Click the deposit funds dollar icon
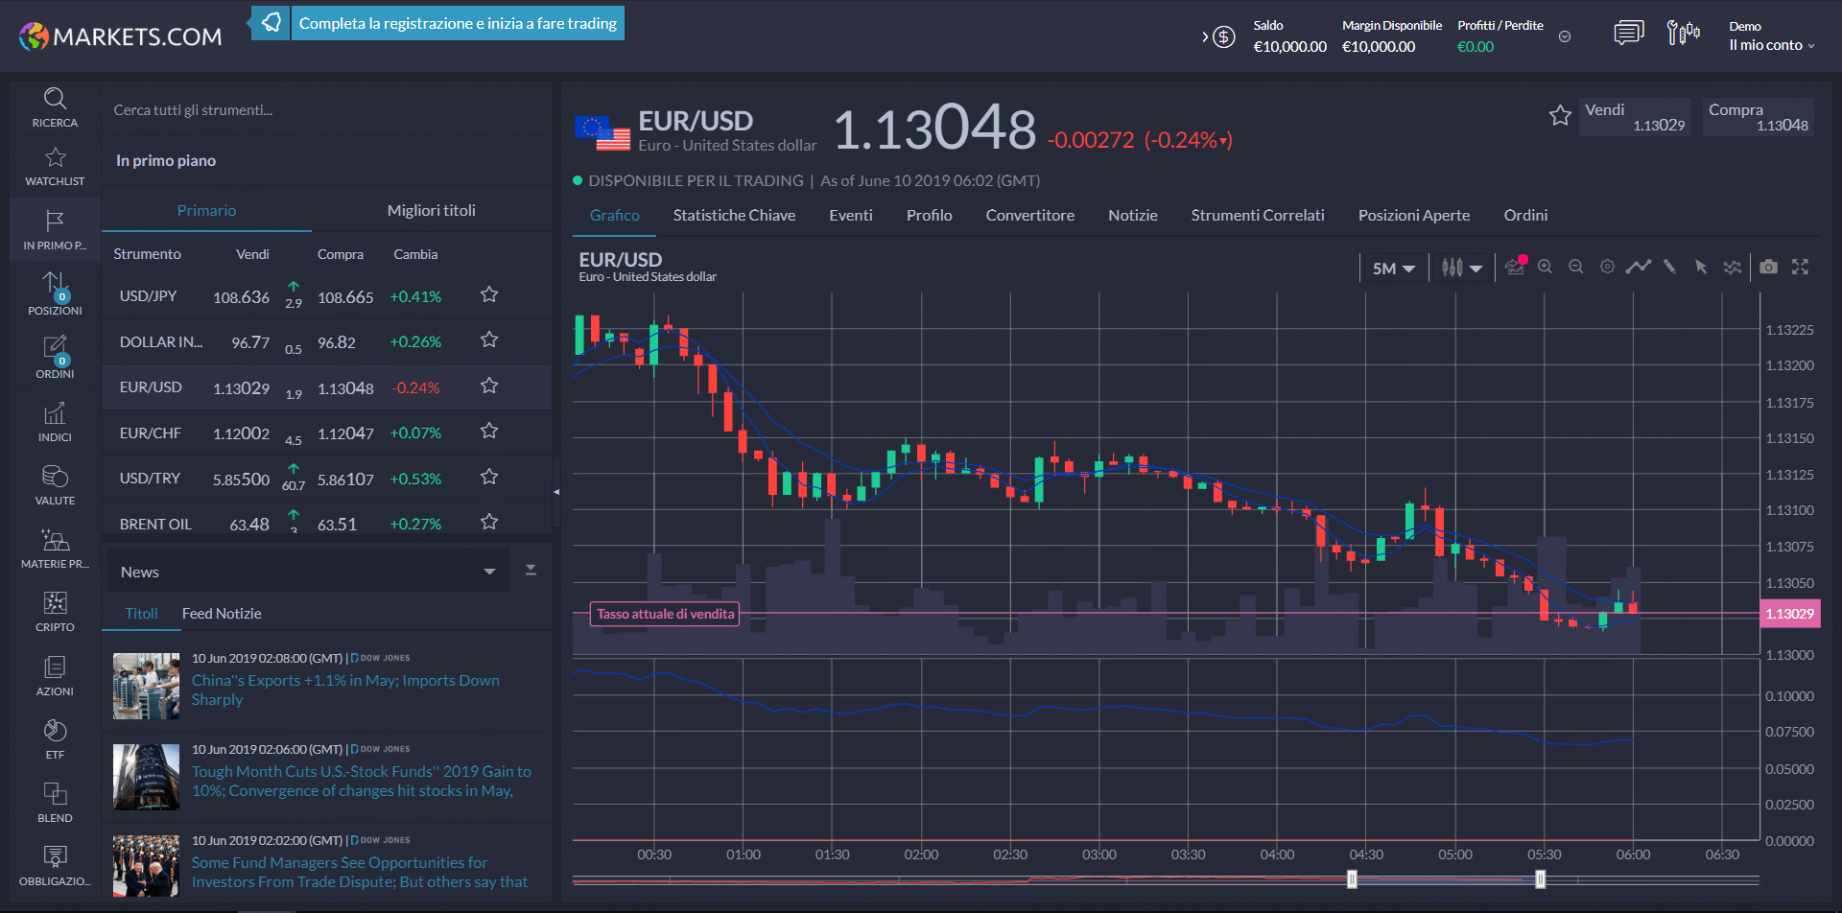 coord(1223,37)
